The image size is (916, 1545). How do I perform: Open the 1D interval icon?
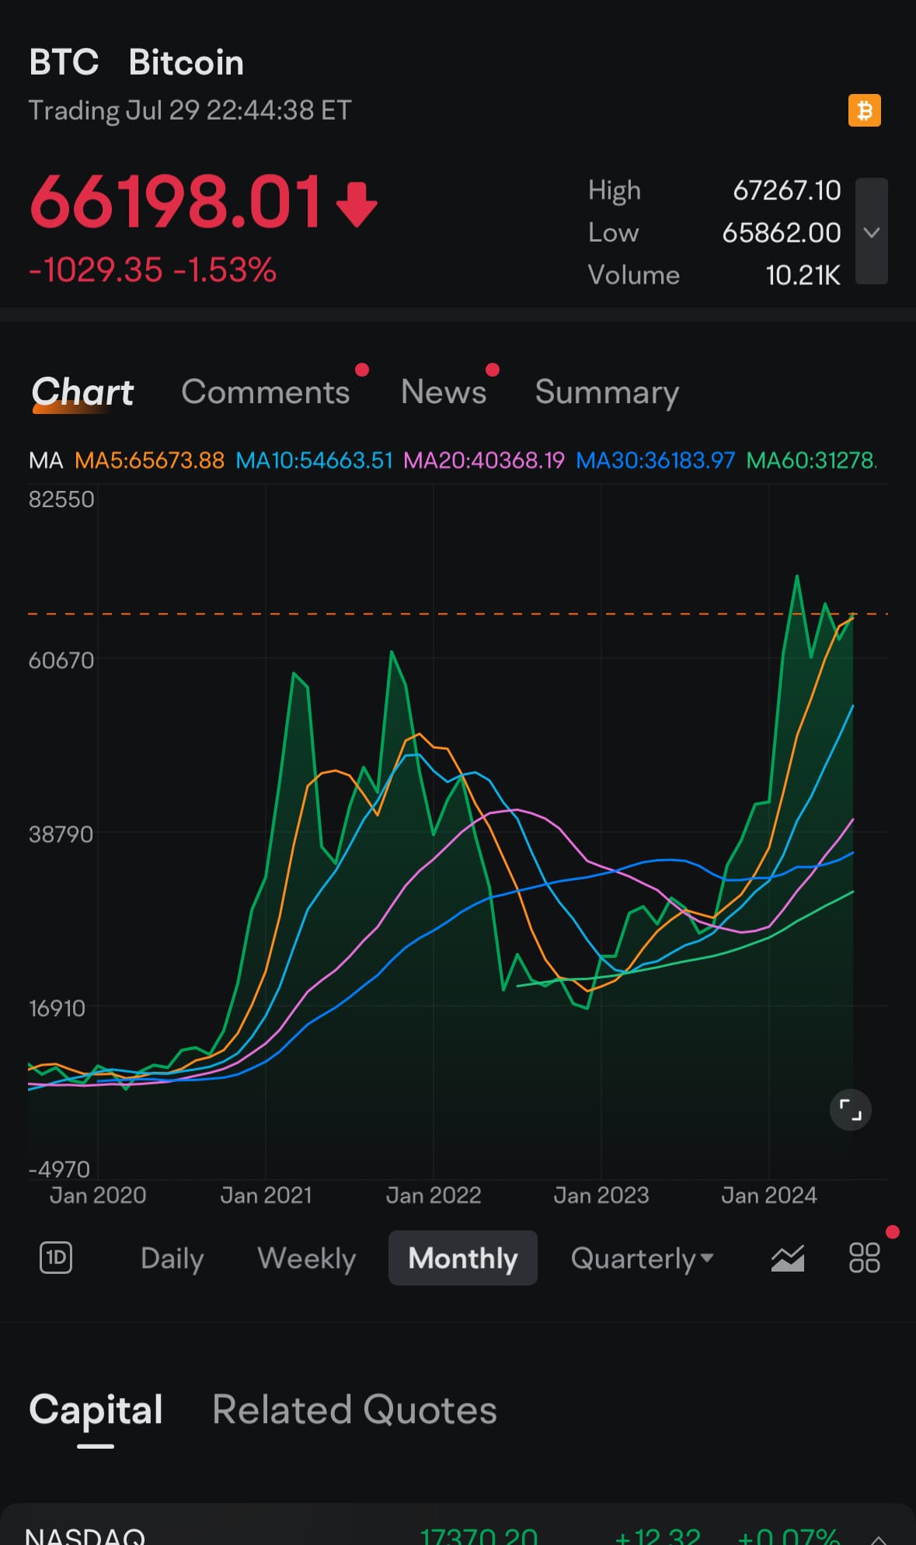click(56, 1258)
